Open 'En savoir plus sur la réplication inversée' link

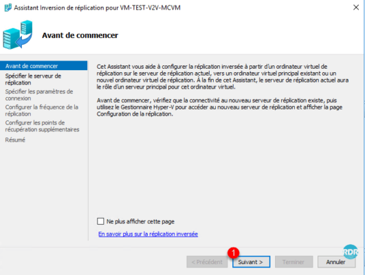(x=148, y=234)
